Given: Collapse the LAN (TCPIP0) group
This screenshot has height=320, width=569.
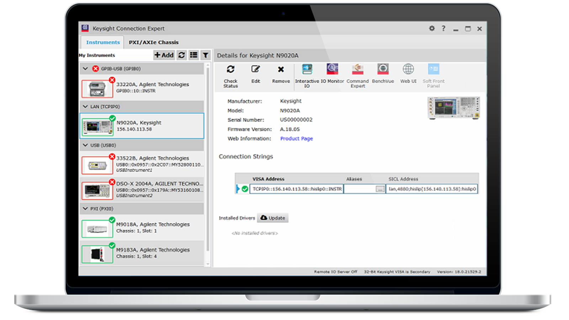Looking at the screenshot, I should pos(85,106).
